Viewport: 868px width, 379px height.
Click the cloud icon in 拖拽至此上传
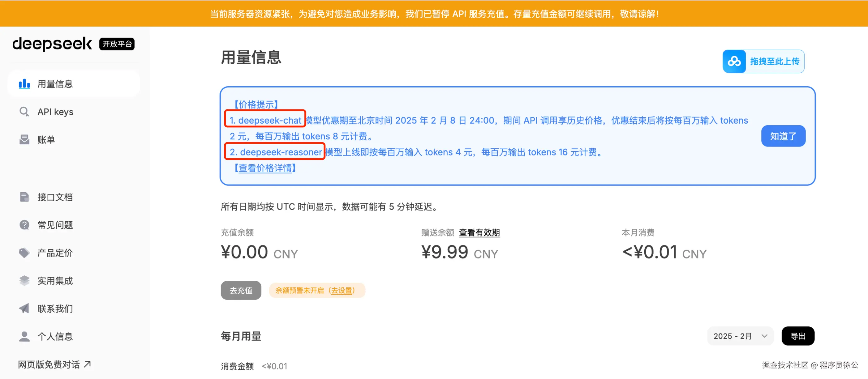coord(735,61)
